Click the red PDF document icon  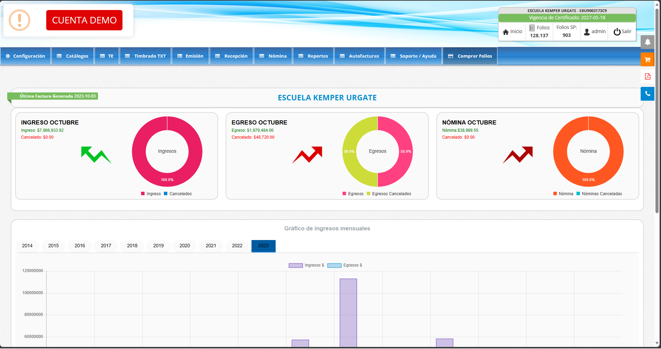point(648,77)
